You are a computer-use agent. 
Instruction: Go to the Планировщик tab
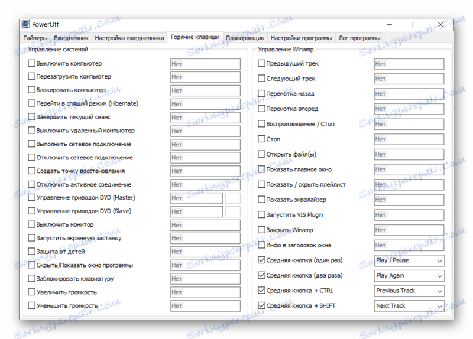[x=245, y=38]
